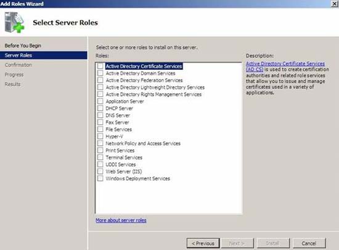Go to Before You Begin step
The height and width of the screenshot is (250, 339).
tap(23, 46)
